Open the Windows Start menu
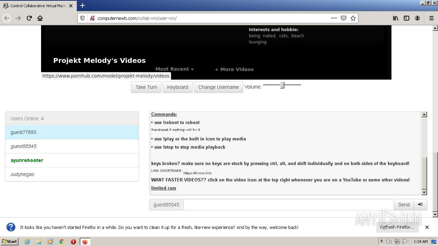Image resolution: width=438 pixels, height=246 pixels. click(9, 242)
